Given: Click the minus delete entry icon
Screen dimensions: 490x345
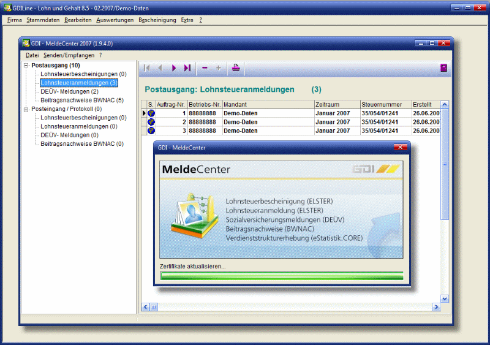Looking at the screenshot, I should [x=205, y=68].
